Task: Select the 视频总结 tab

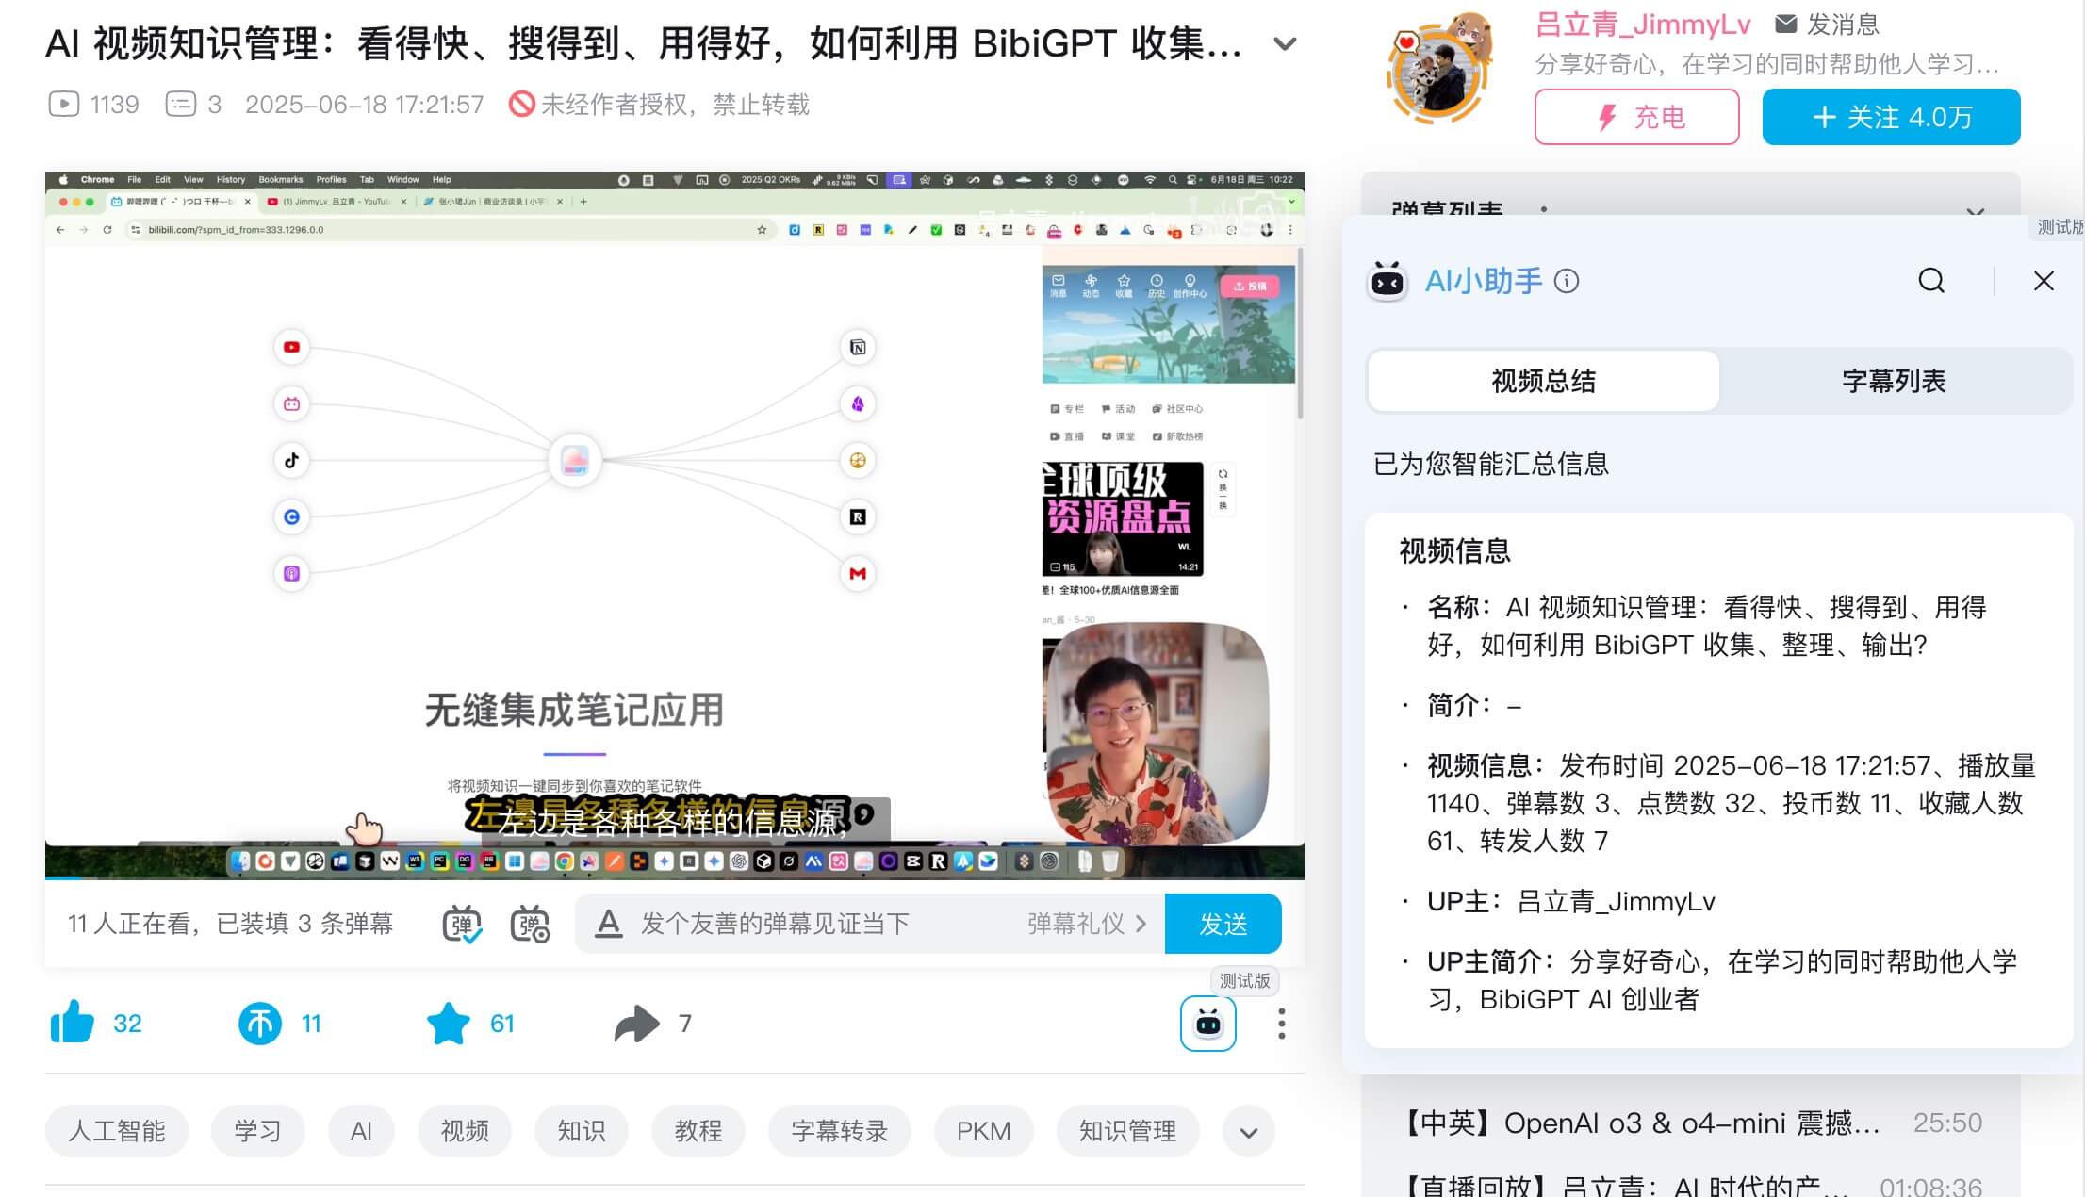Action: 1542,381
